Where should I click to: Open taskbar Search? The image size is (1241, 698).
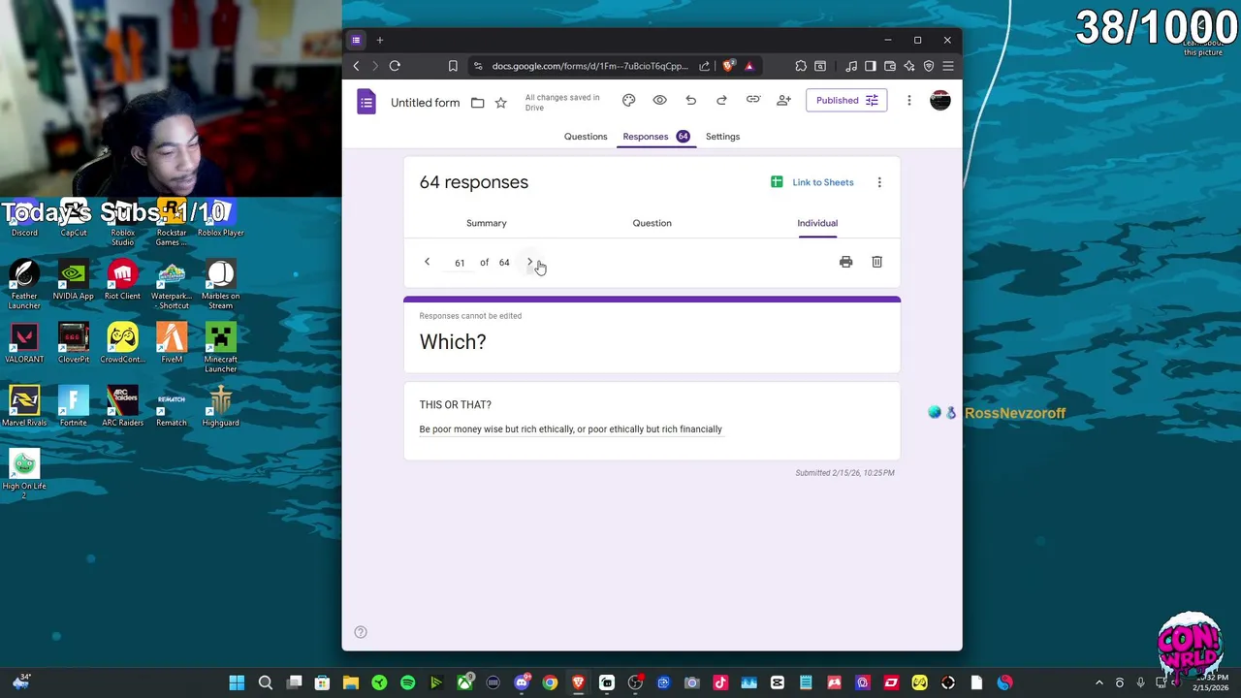pyautogui.click(x=266, y=682)
